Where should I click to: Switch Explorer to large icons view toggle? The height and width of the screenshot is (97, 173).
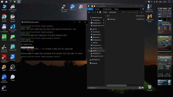[142, 88]
